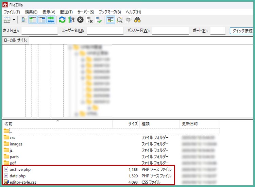Image resolution: width=255 pixels, height=187 pixels.
Task: Open the Site Manager dropdown arrow
Action: pyautogui.click(x=14, y=20)
